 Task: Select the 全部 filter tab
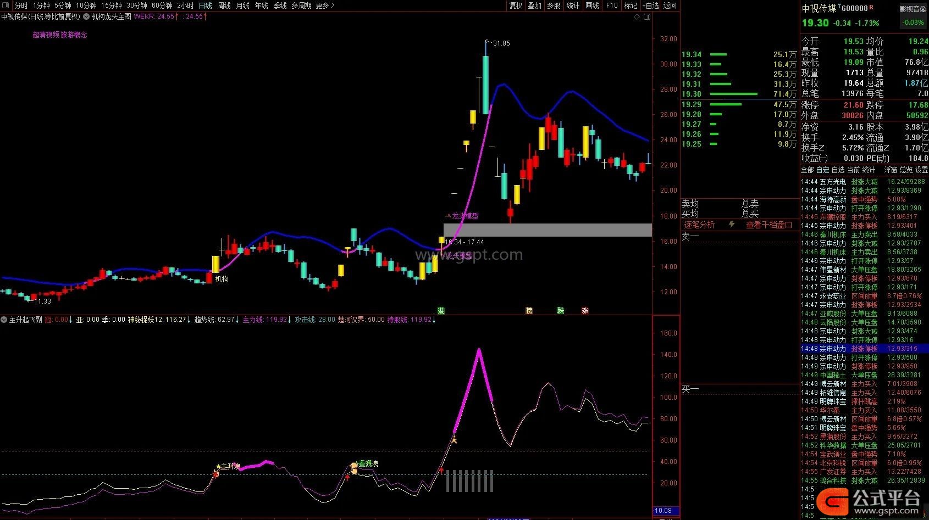[x=808, y=170]
